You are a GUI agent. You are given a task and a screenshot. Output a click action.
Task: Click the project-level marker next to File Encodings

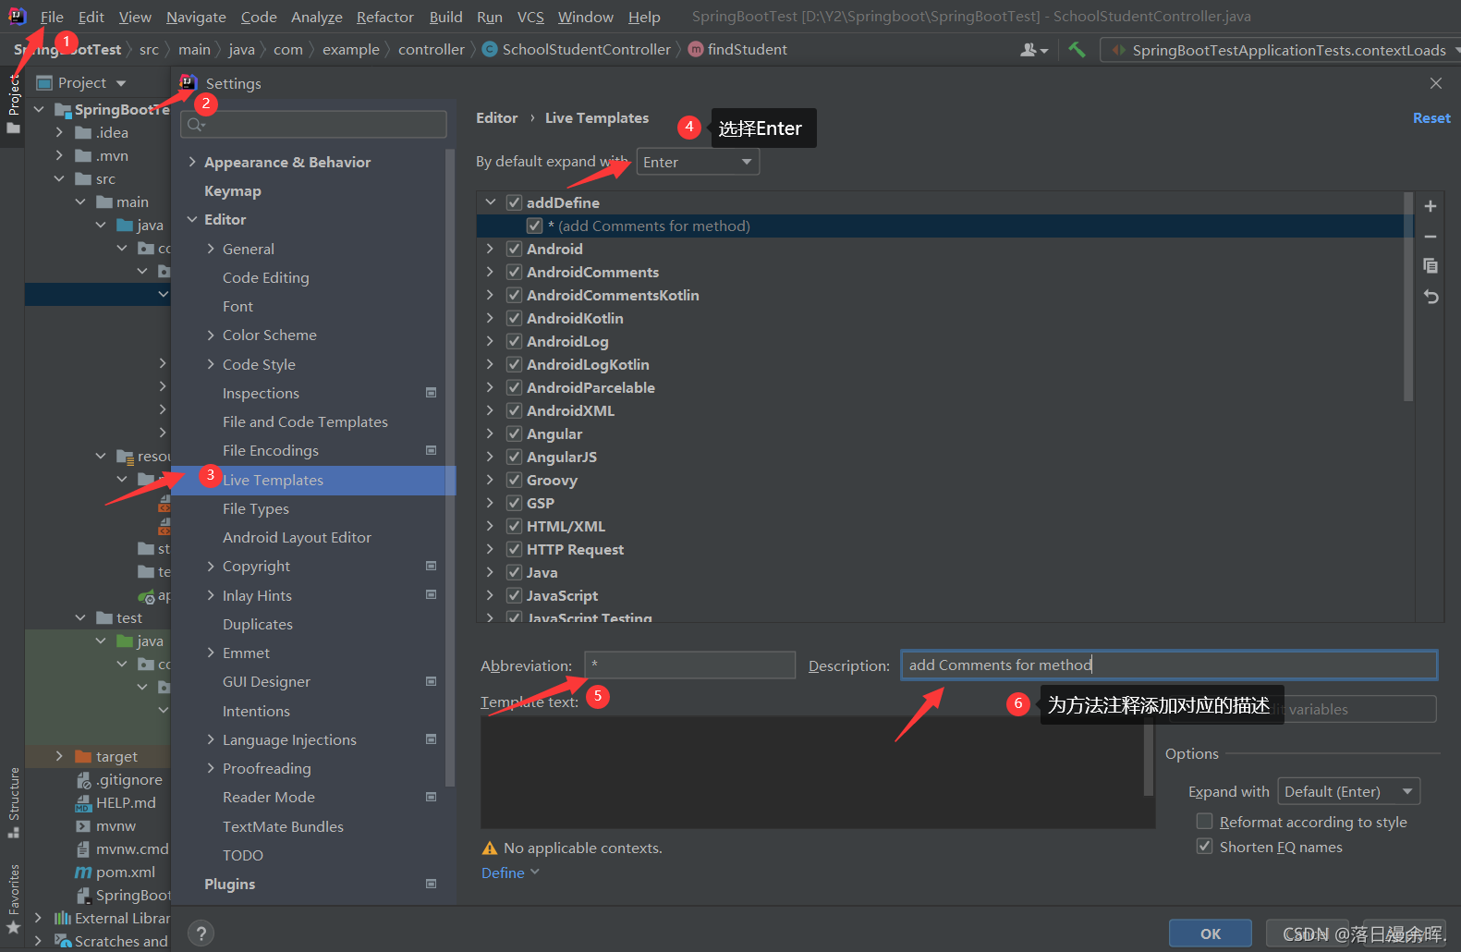click(x=431, y=450)
